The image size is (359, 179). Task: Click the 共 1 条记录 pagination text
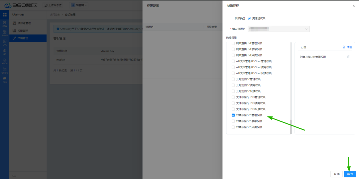coord(60,70)
